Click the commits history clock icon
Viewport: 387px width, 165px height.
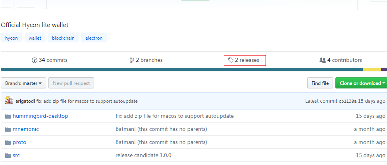pos(35,60)
